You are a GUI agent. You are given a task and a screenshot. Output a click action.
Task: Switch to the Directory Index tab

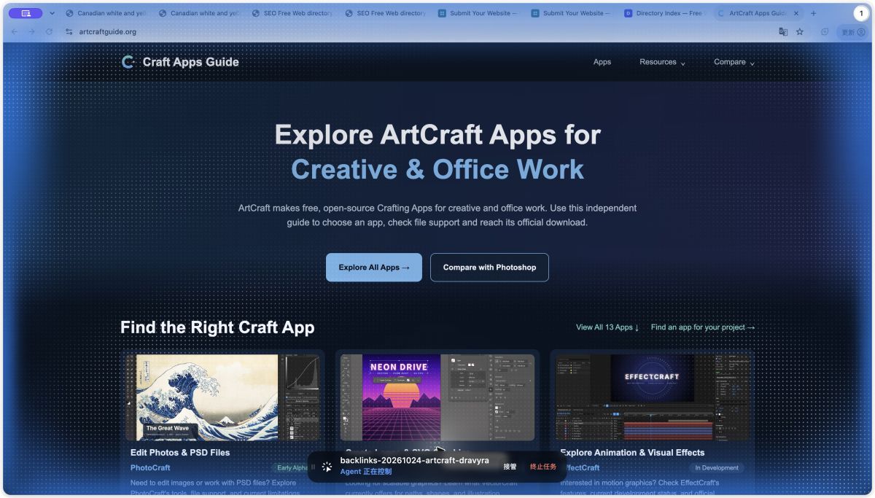[x=666, y=13]
